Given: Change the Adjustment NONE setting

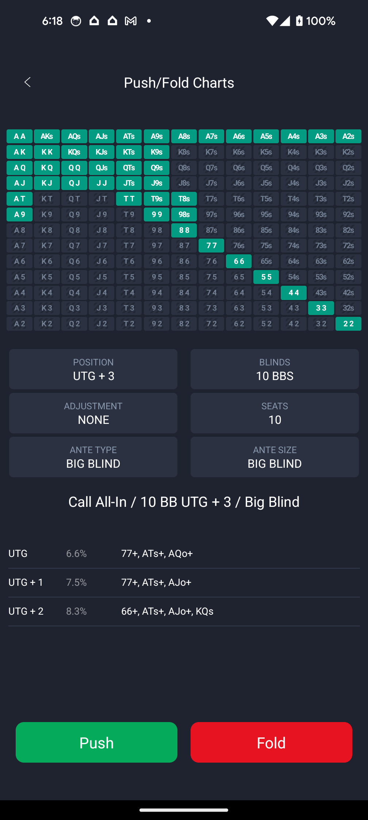Looking at the screenshot, I should pyautogui.click(x=93, y=413).
